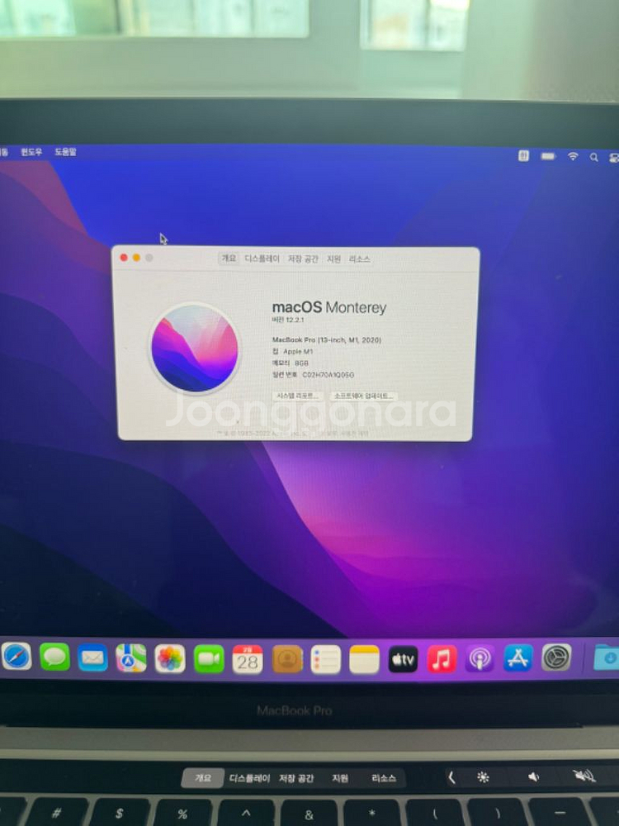Launch the App Store

click(518, 657)
